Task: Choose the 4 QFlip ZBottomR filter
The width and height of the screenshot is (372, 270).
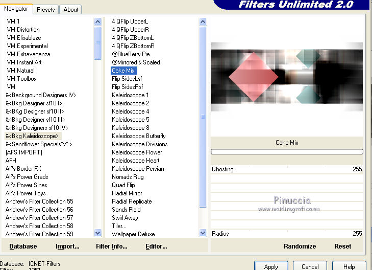Action: [133, 46]
